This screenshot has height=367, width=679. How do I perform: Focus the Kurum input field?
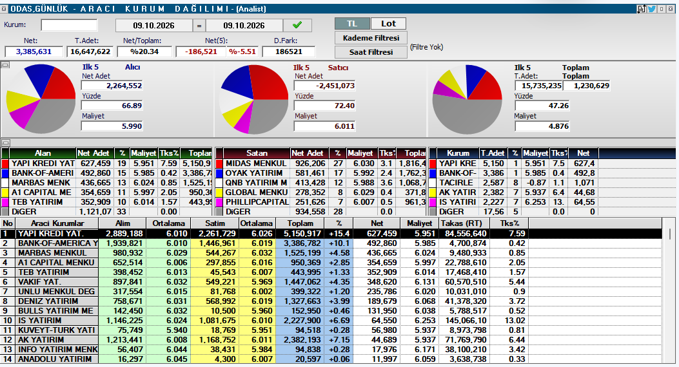click(69, 25)
